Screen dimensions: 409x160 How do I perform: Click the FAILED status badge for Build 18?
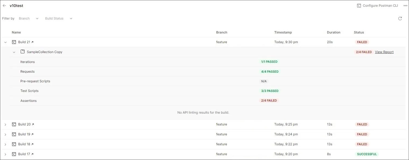tap(362, 144)
